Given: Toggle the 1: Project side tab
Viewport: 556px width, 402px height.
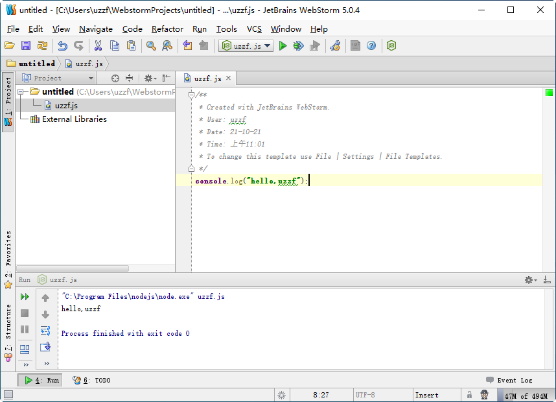Looking at the screenshot, I should click(x=8, y=102).
